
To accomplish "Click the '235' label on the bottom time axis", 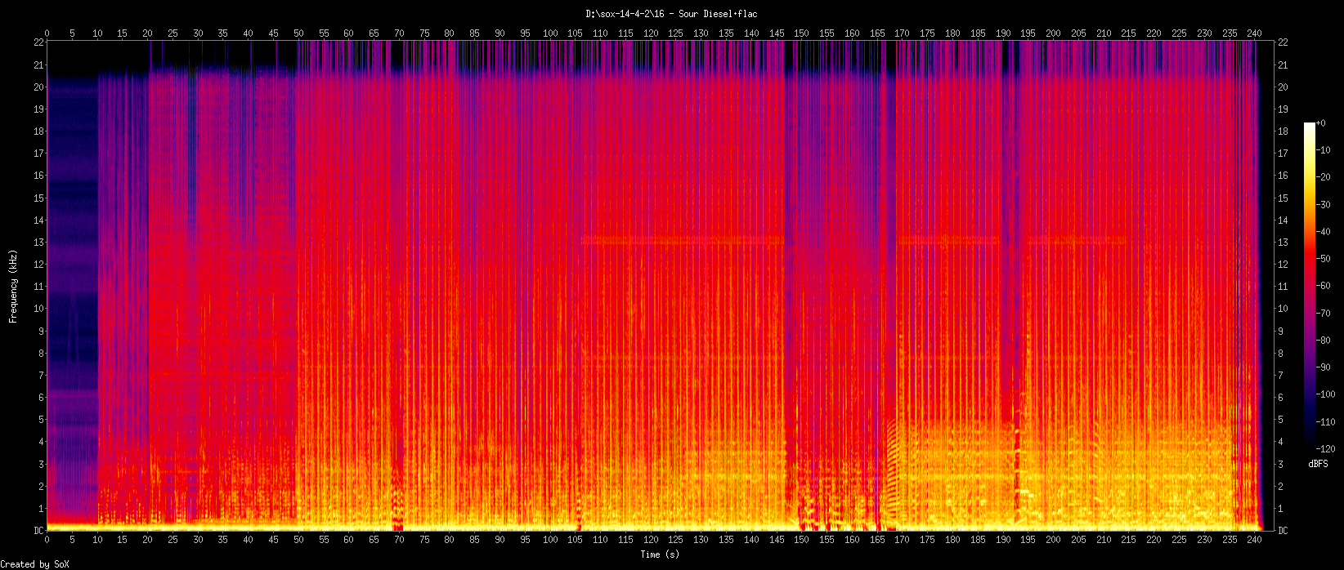I will point(1230,541).
